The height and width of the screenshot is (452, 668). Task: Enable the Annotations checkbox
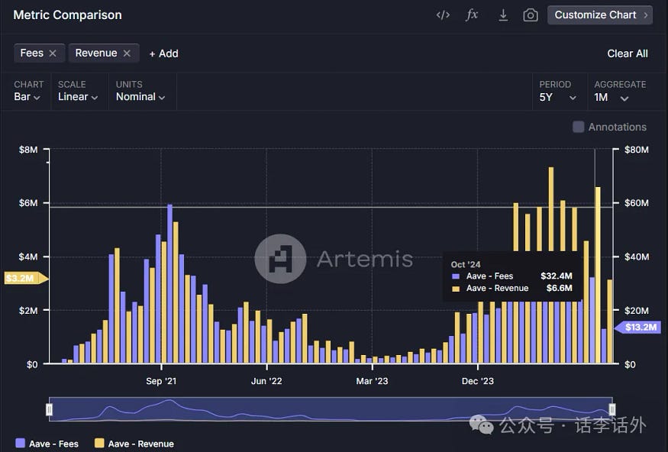578,127
